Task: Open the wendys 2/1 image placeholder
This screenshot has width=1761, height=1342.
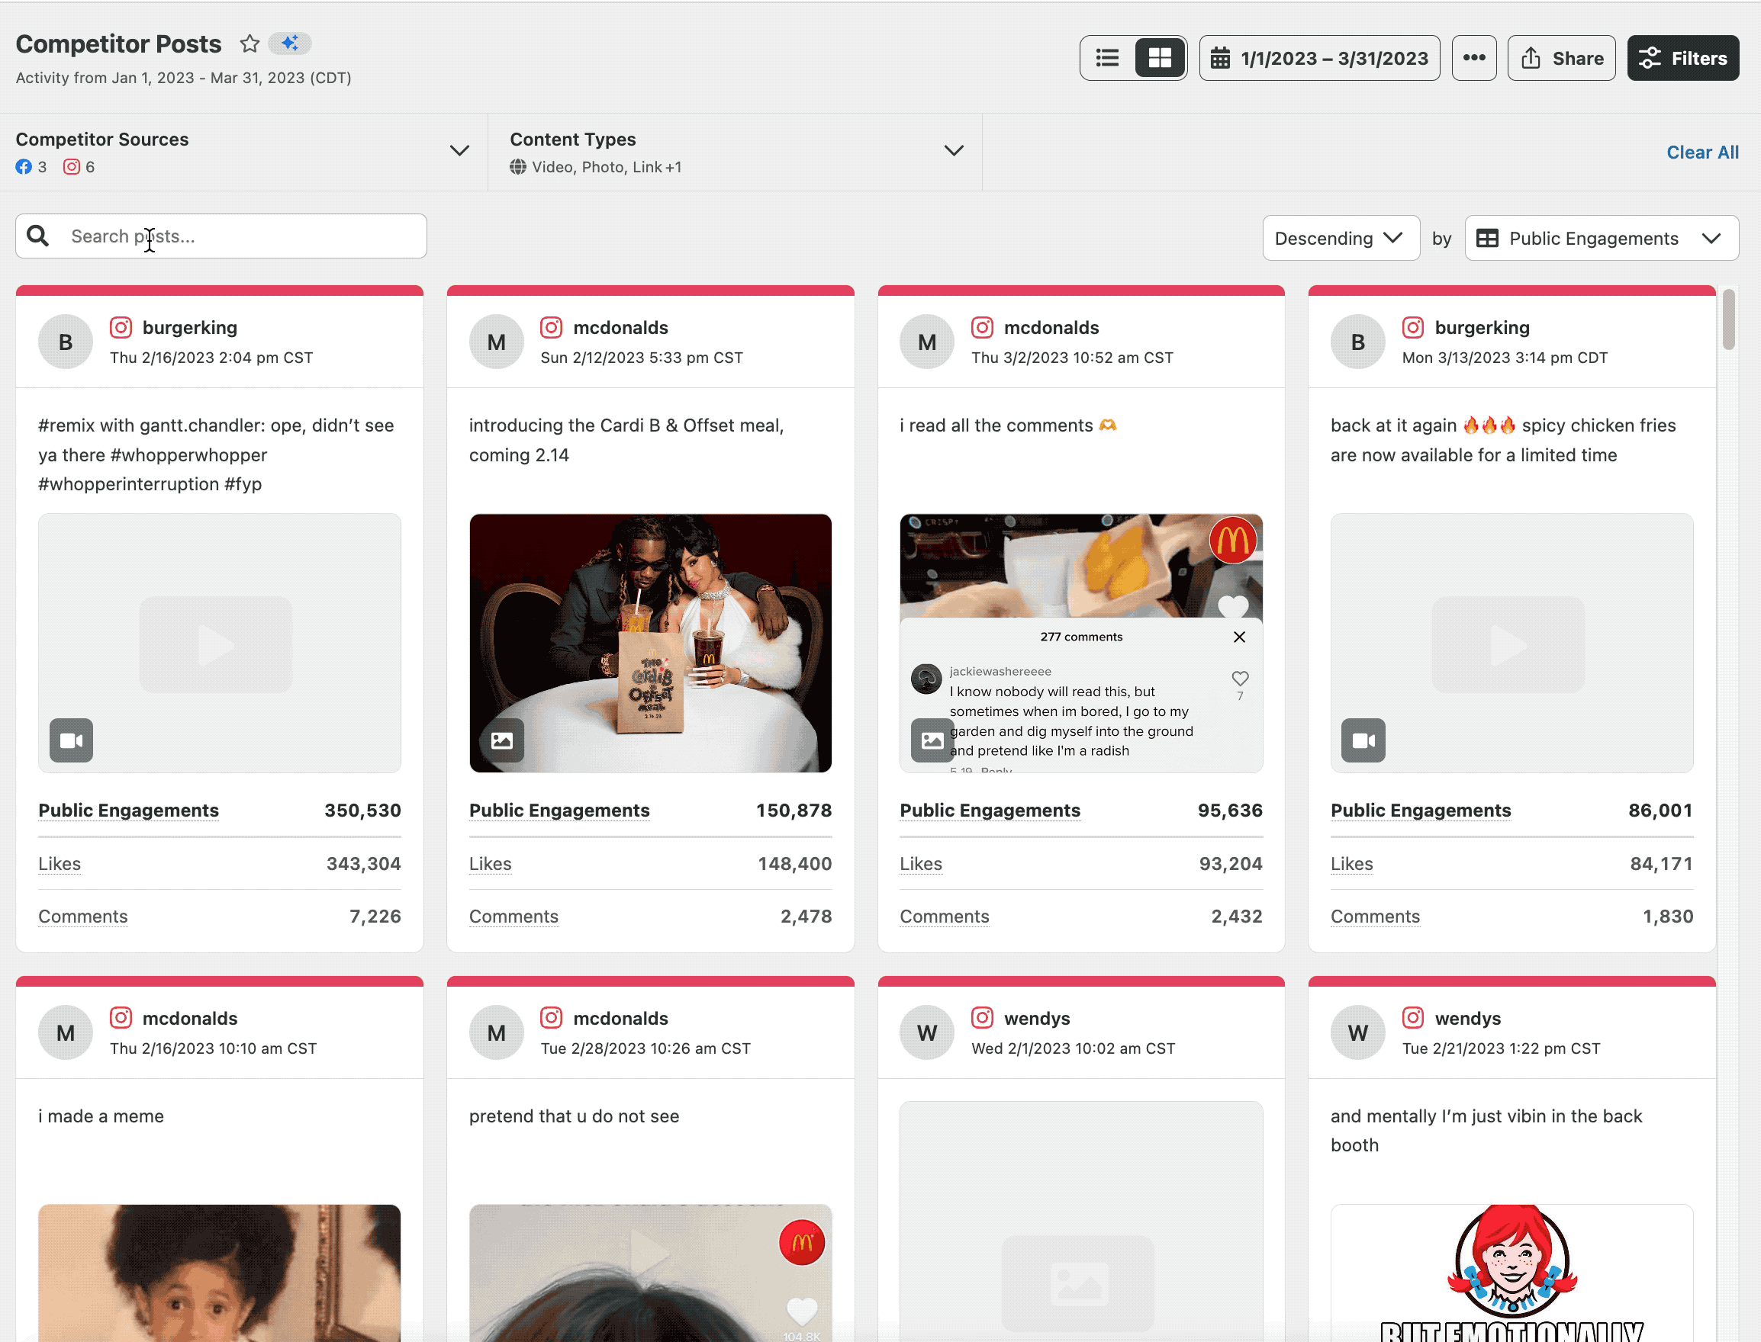Action: pos(1081,1222)
